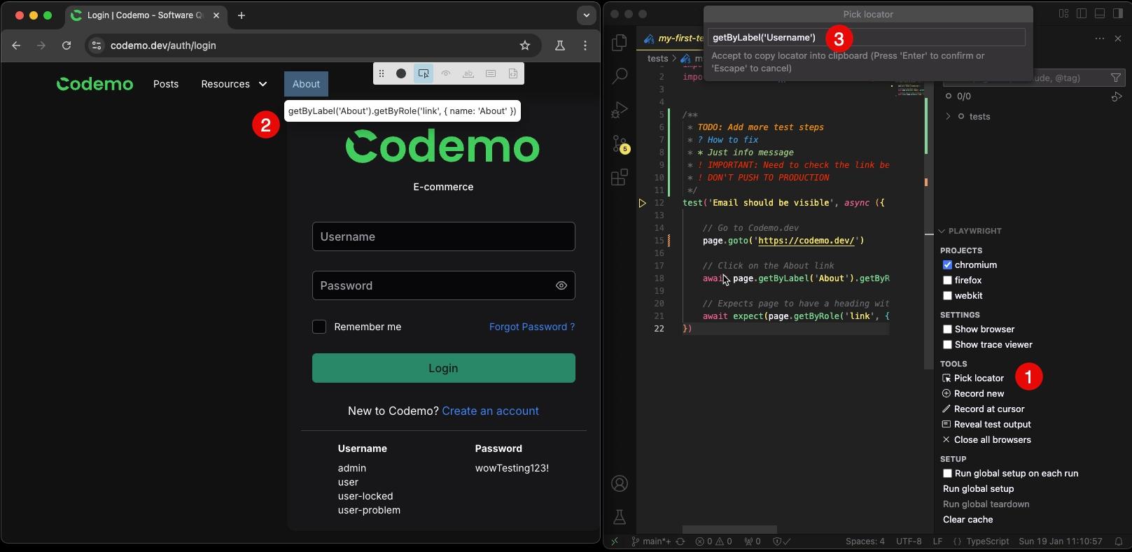Follow the Forgot Password link
This screenshot has height=552, width=1132.
click(x=532, y=327)
